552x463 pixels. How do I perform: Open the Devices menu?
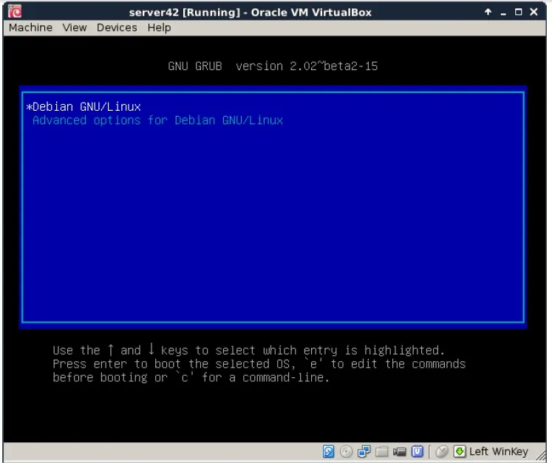click(x=117, y=27)
